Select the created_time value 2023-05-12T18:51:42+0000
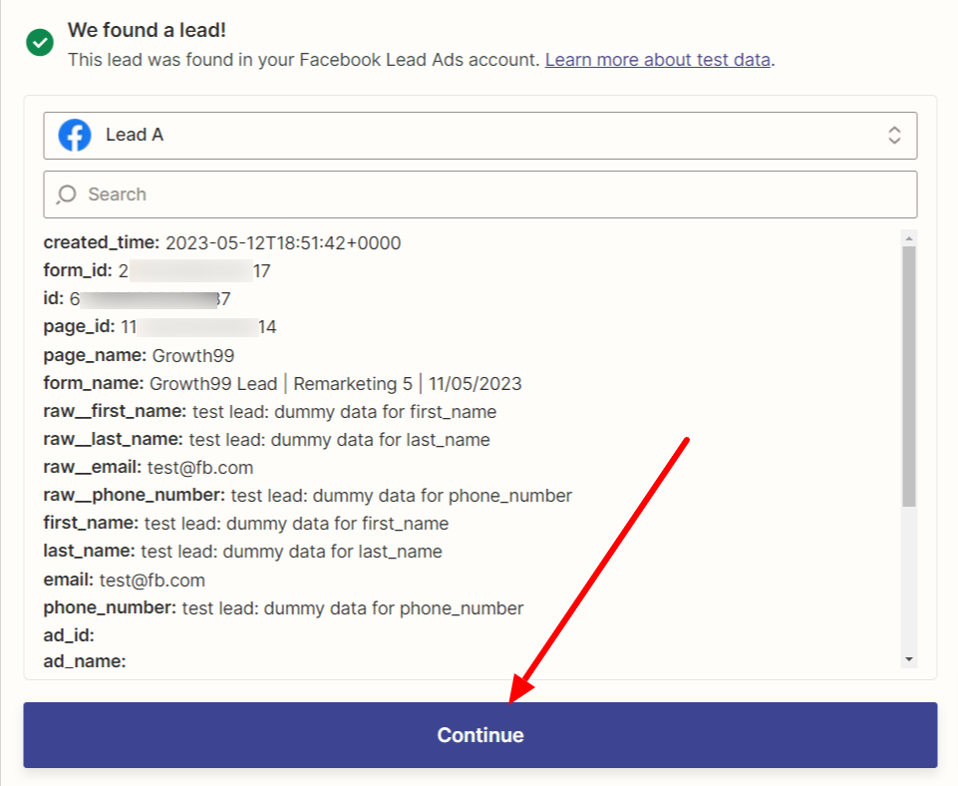Image resolution: width=958 pixels, height=786 pixels. coord(283,243)
